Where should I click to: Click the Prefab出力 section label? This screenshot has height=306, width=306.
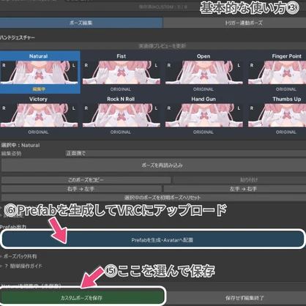tap(13, 227)
